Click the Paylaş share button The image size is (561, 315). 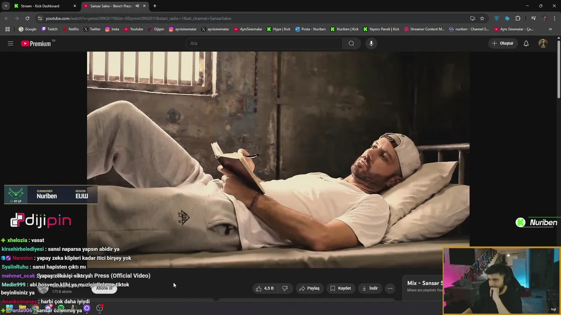click(309, 288)
